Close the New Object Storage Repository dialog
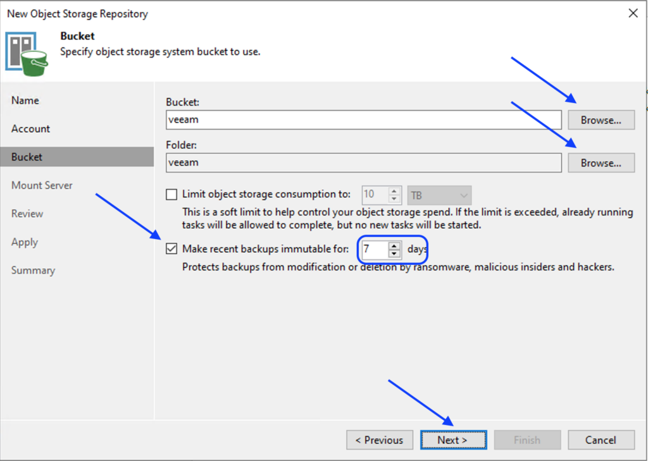The image size is (648, 461). (x=632, y=13)
